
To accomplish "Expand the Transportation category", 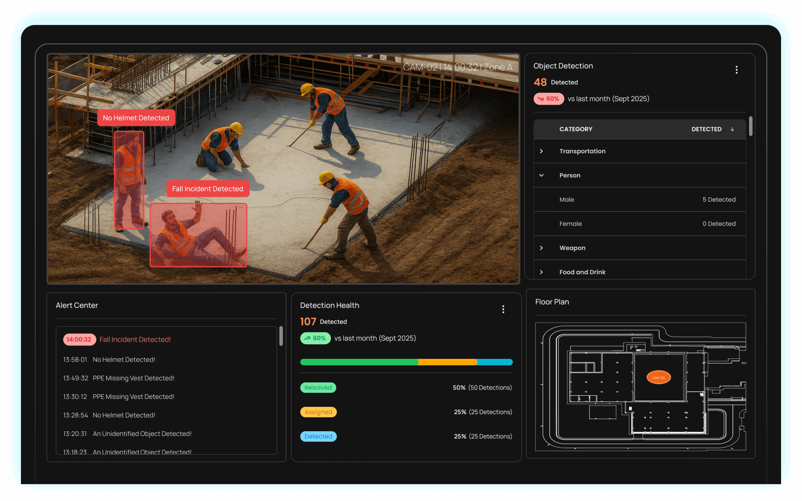I will pyautogui.click(x=541, y=151).
